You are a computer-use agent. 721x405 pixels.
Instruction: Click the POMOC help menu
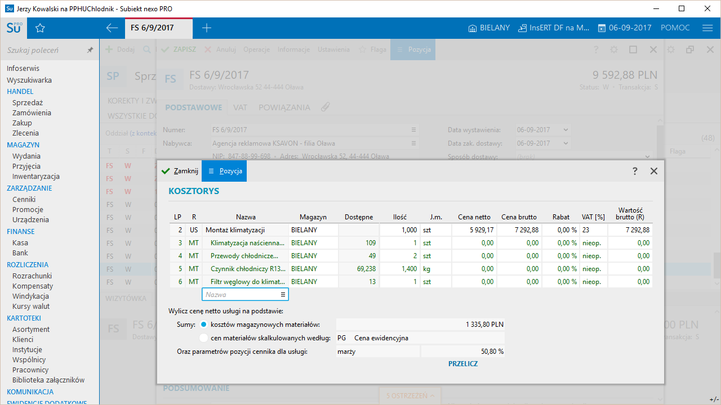(x=675, y=28)
